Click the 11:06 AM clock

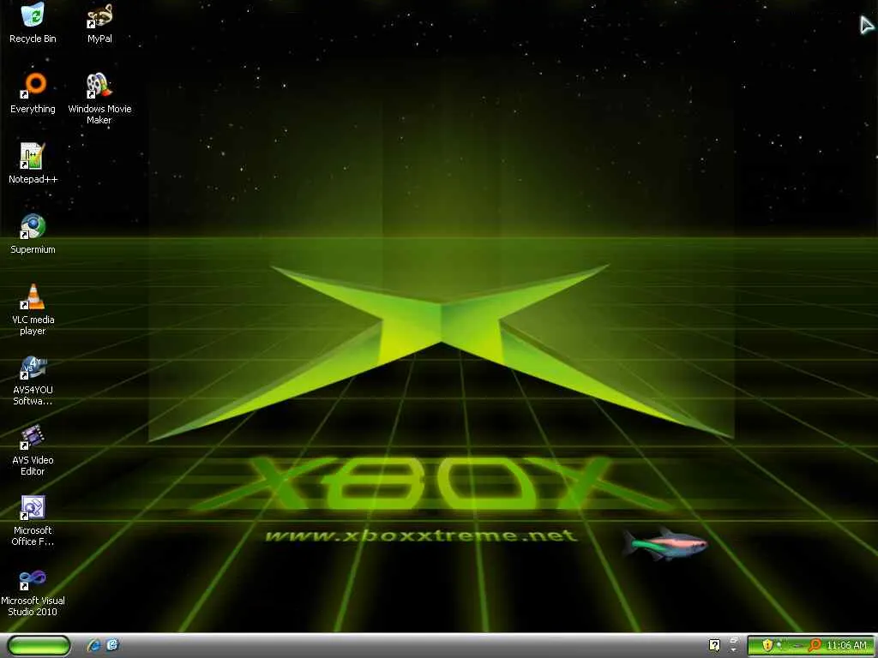846,646
